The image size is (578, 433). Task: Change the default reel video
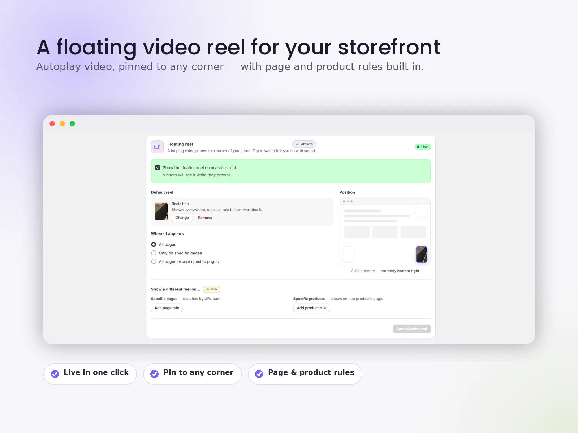[x=182, y=218]
